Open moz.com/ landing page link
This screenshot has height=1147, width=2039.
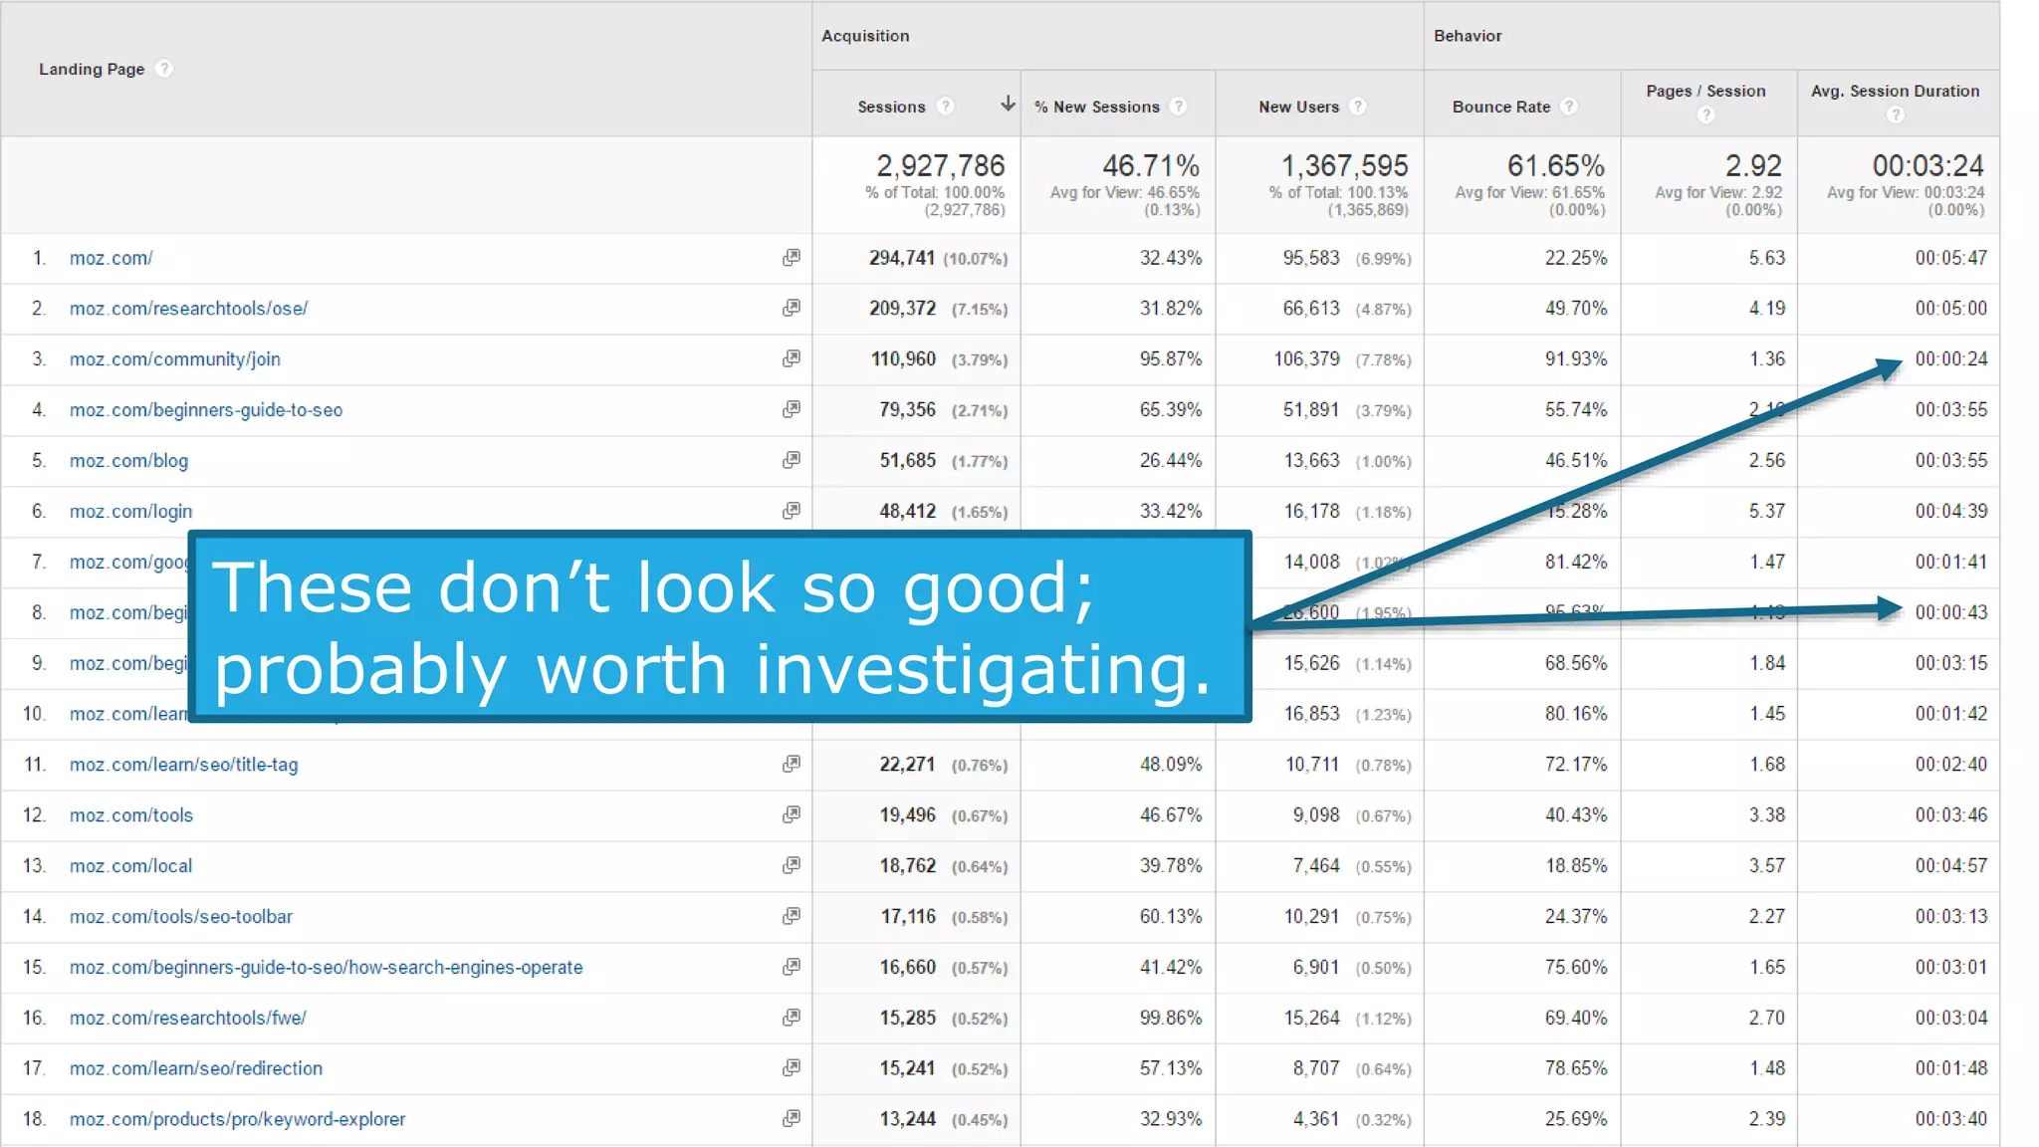[x=111, y=258]
